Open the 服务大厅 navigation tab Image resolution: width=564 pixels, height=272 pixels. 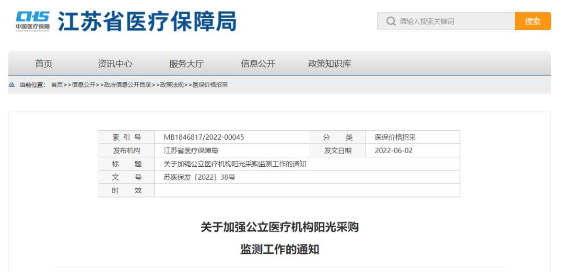click(186, 64)
